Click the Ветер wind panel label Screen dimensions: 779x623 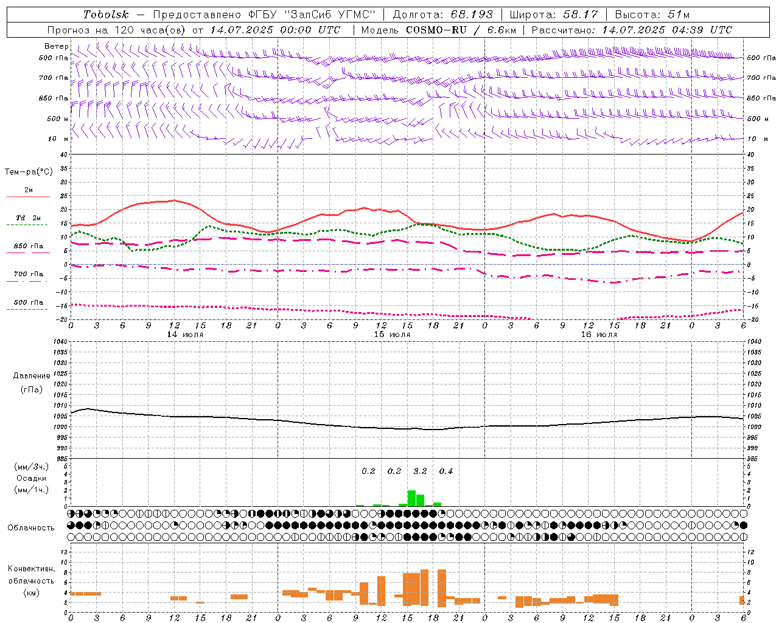(57, 46)
